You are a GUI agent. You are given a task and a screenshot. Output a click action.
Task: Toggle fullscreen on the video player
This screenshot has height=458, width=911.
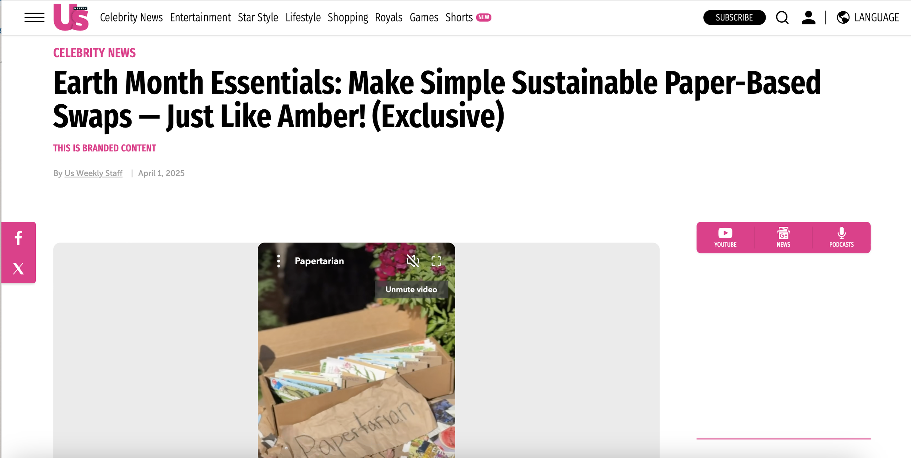click(436, 261)
